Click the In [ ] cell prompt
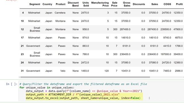184x104 pixels. (x=11, y=84)
